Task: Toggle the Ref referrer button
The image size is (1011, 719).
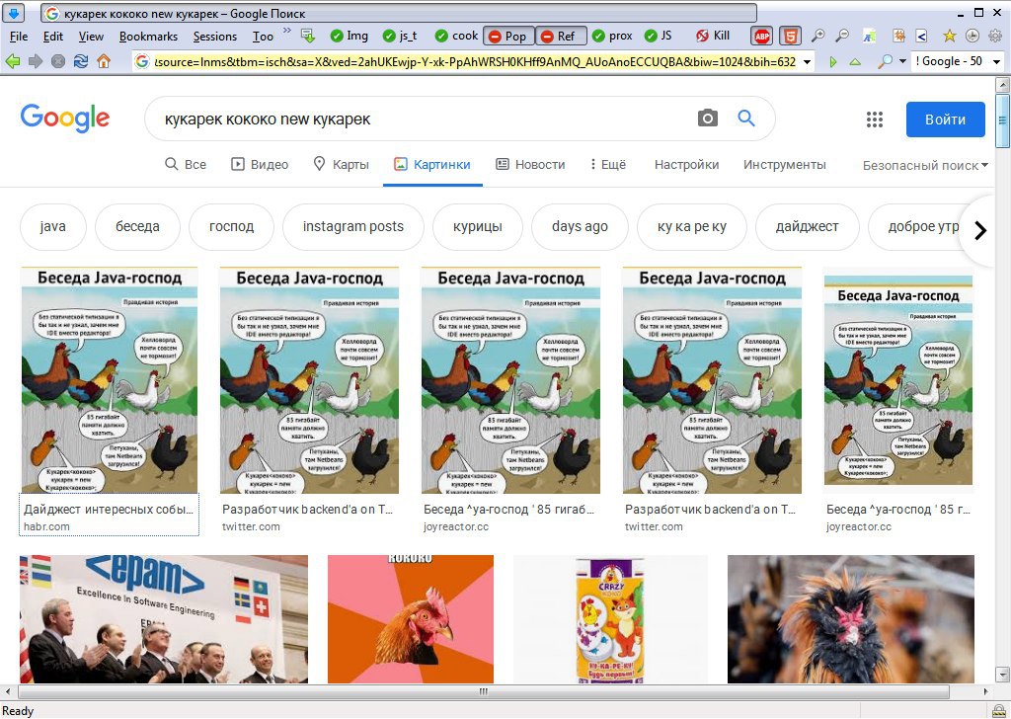Action: click(561, 37)
